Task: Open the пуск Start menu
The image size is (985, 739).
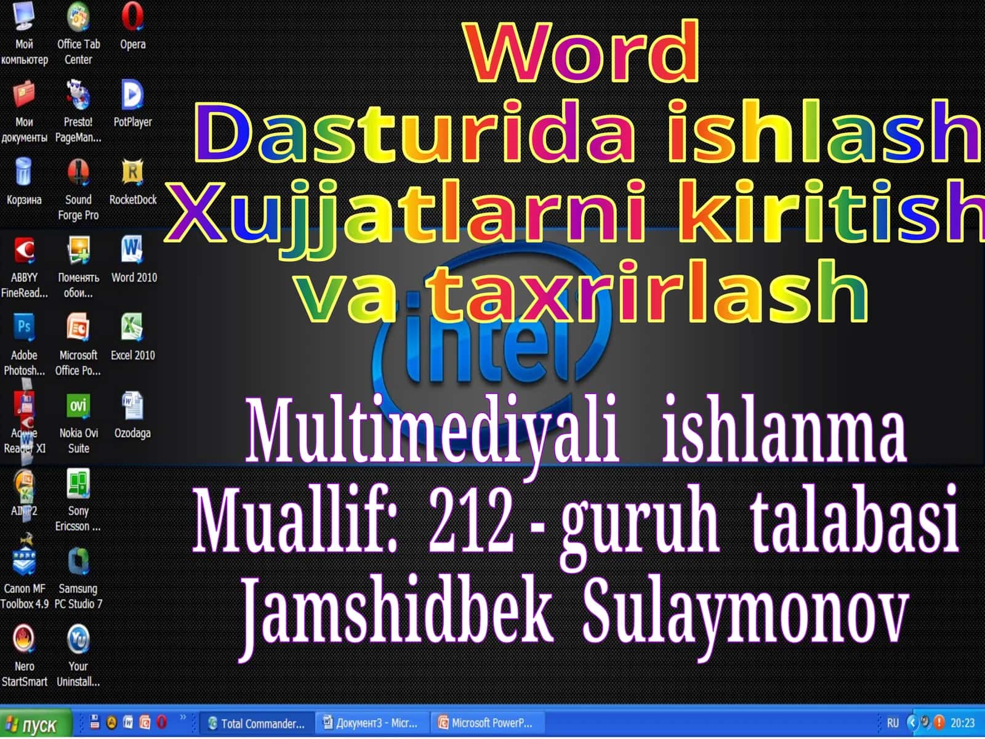Action: [35, 723]
